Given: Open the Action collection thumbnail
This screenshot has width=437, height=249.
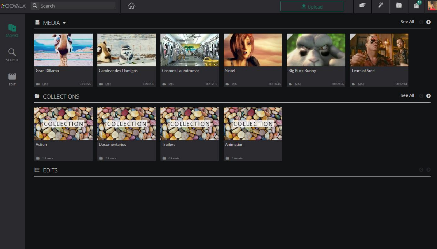Looking at the screenshot, I should tap(63, 124).
